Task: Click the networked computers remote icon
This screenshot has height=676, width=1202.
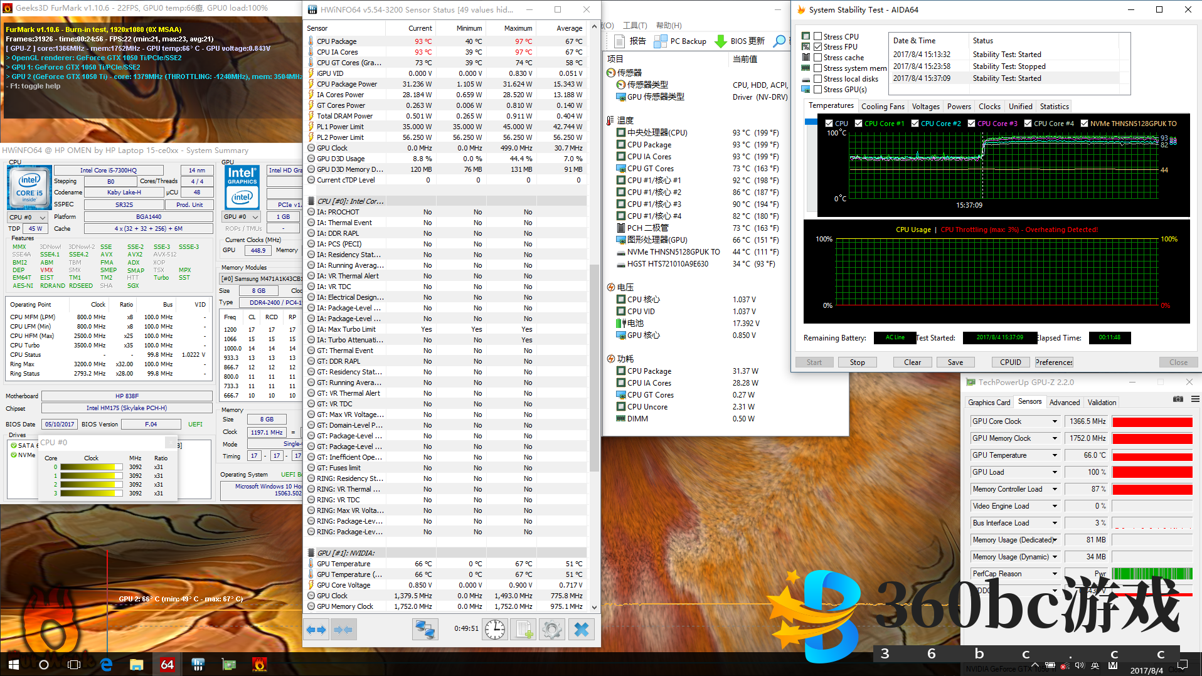Action: [425, 629]
